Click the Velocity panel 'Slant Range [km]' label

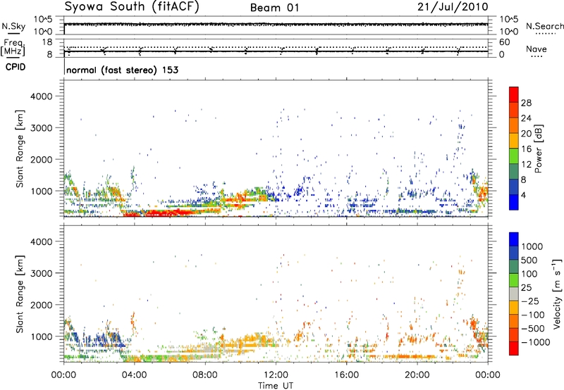pos(20,294)
